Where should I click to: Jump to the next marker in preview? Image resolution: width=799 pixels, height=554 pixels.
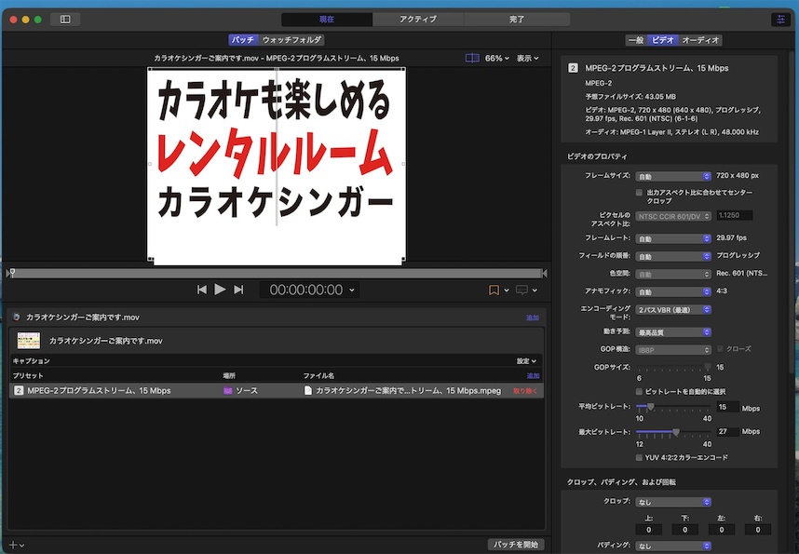click(x=238, y=290)
